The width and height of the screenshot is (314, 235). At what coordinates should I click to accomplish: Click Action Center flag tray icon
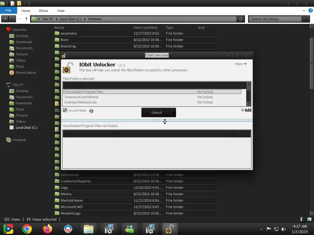coord(269,229)
